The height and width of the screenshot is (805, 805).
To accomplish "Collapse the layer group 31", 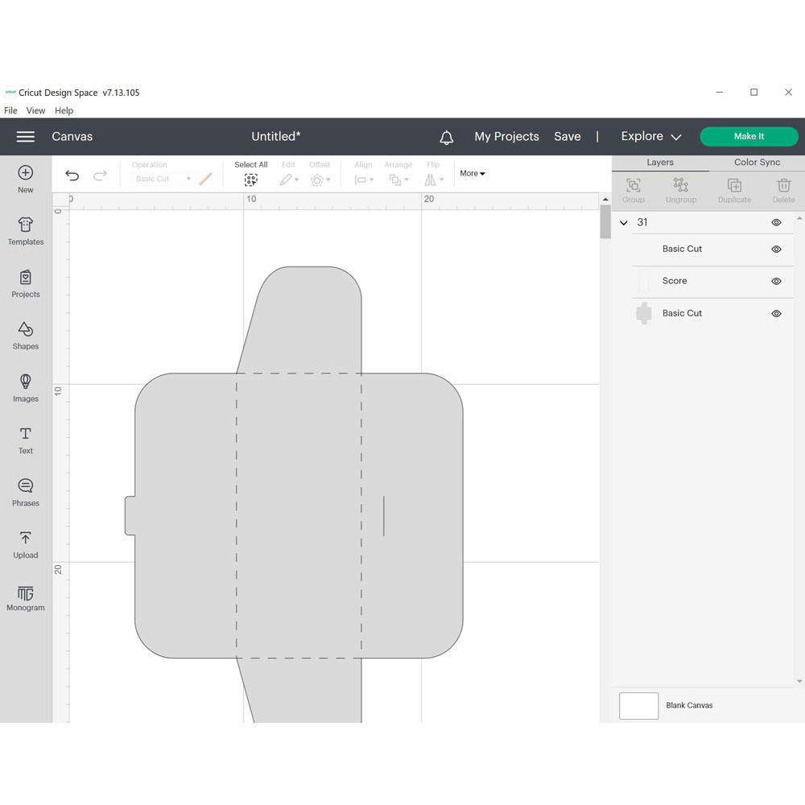I will (x=624, y=223).
